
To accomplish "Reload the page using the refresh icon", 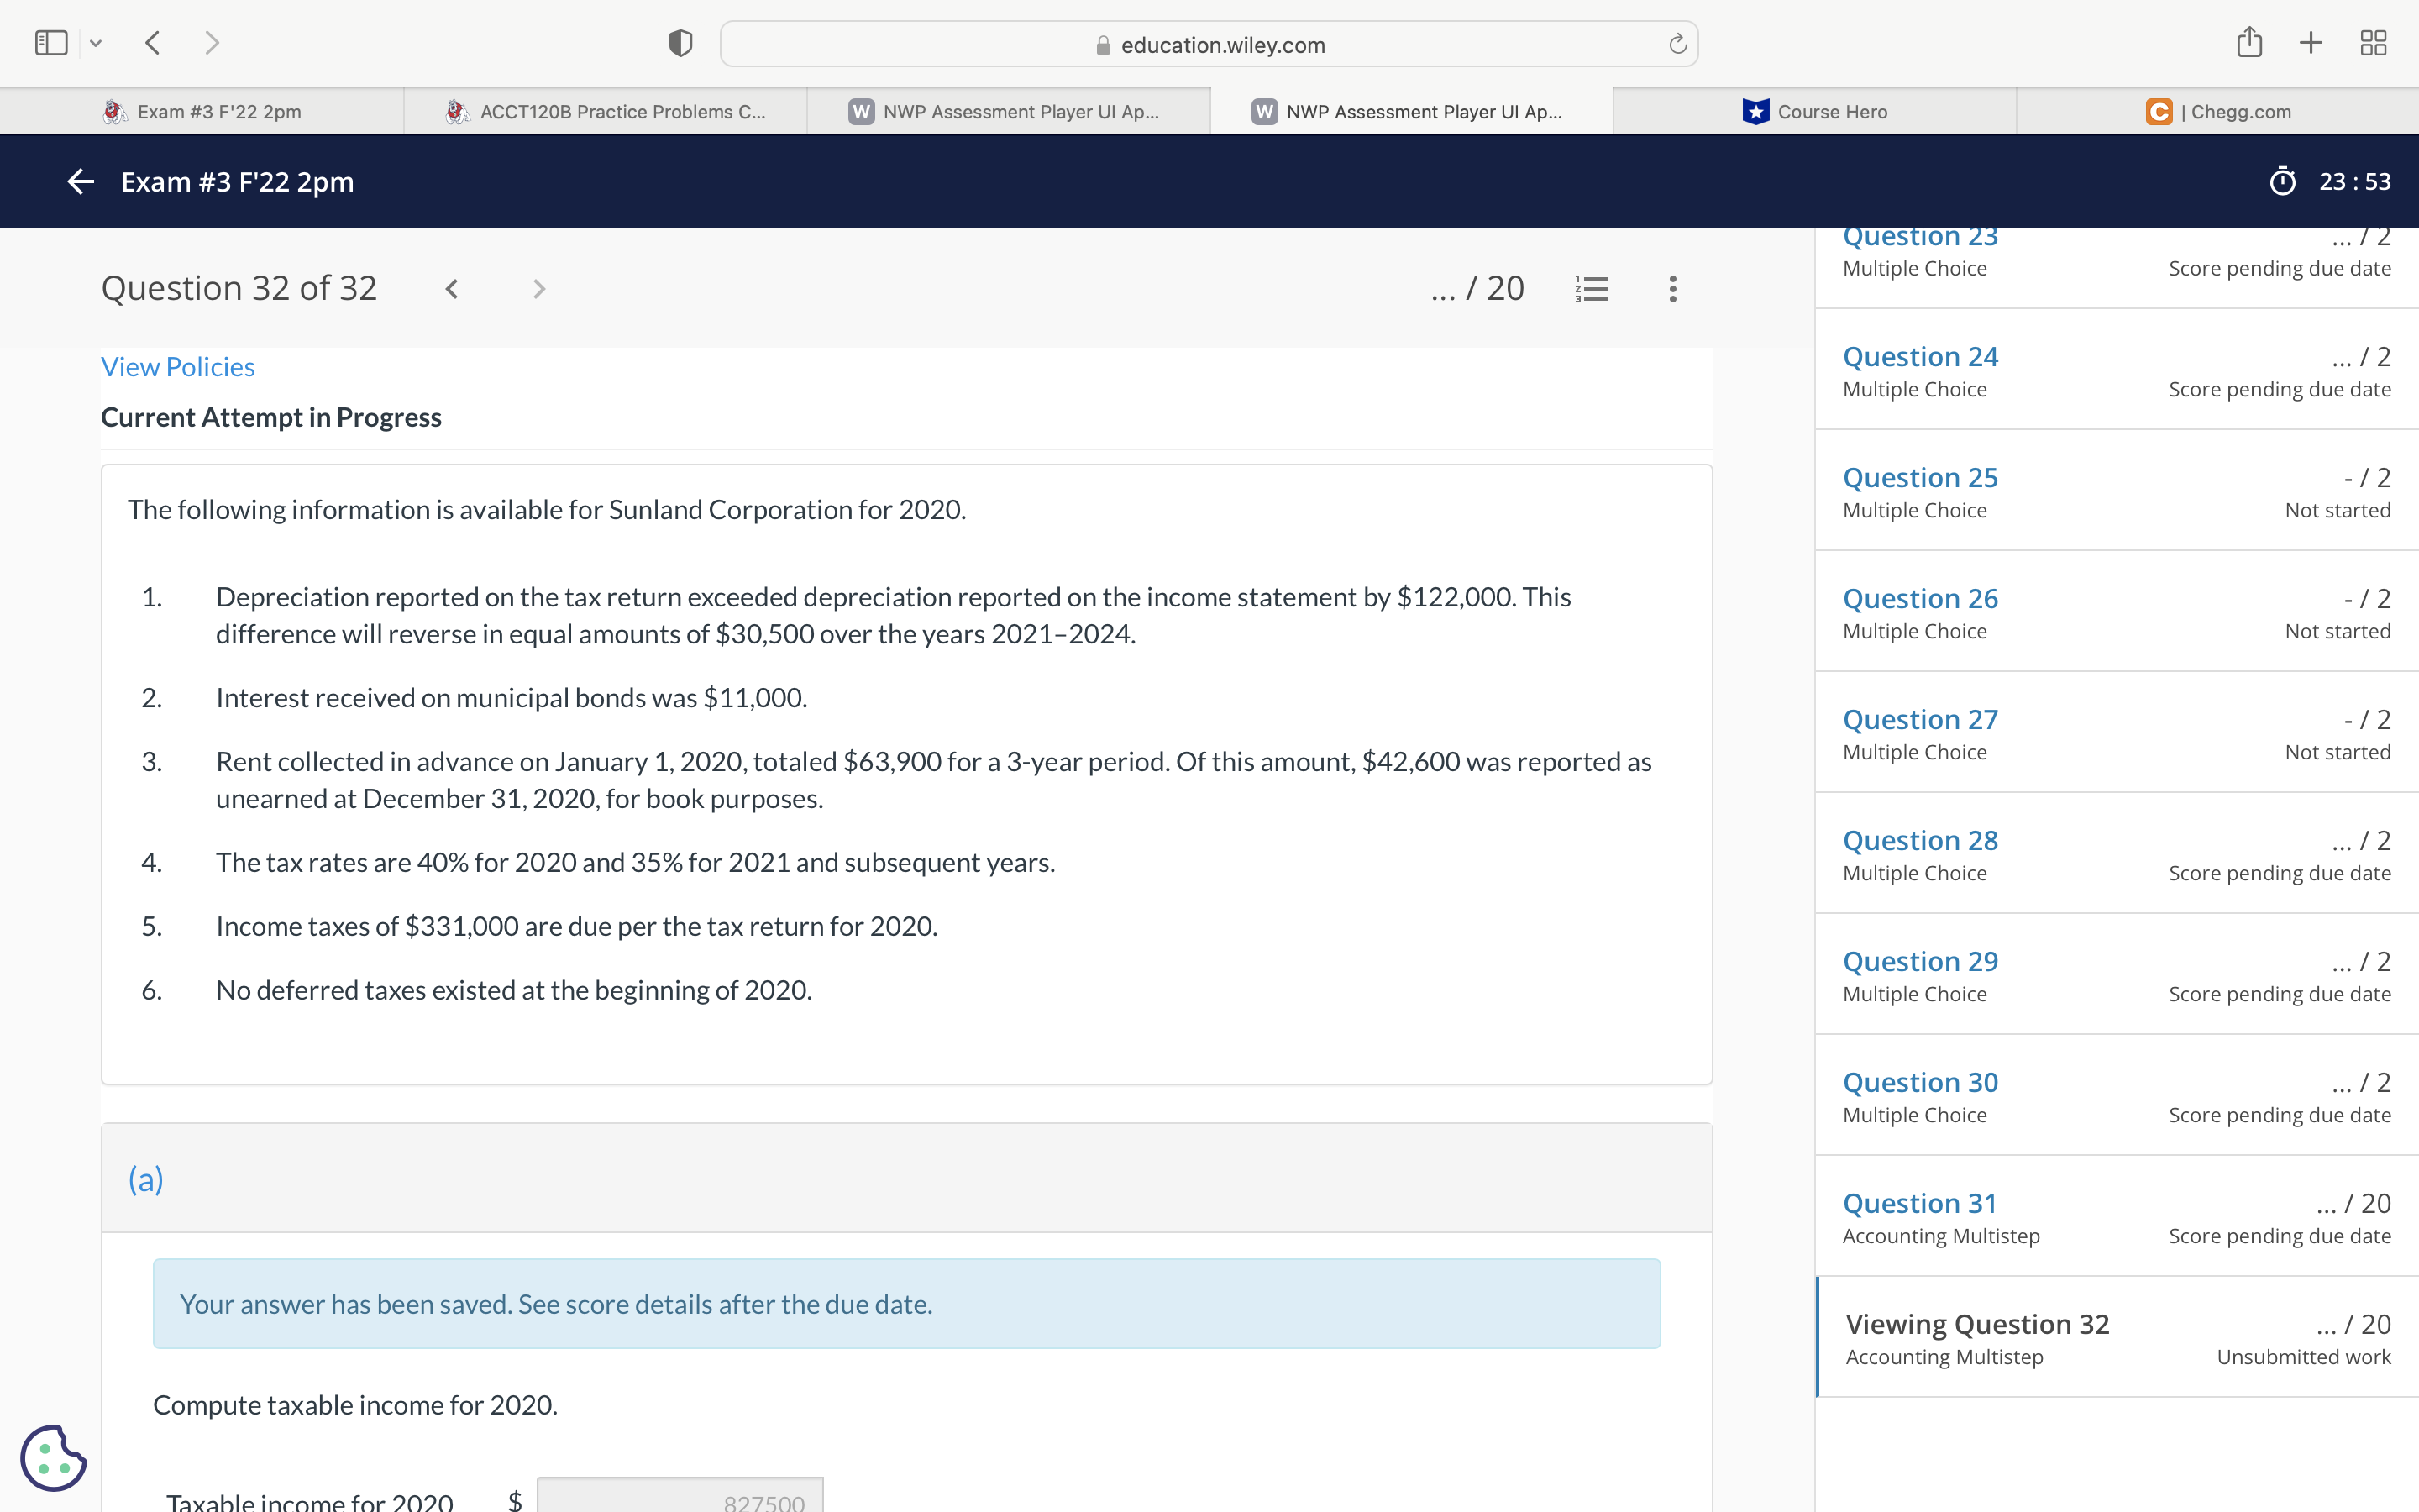I will pos(1677,44).
